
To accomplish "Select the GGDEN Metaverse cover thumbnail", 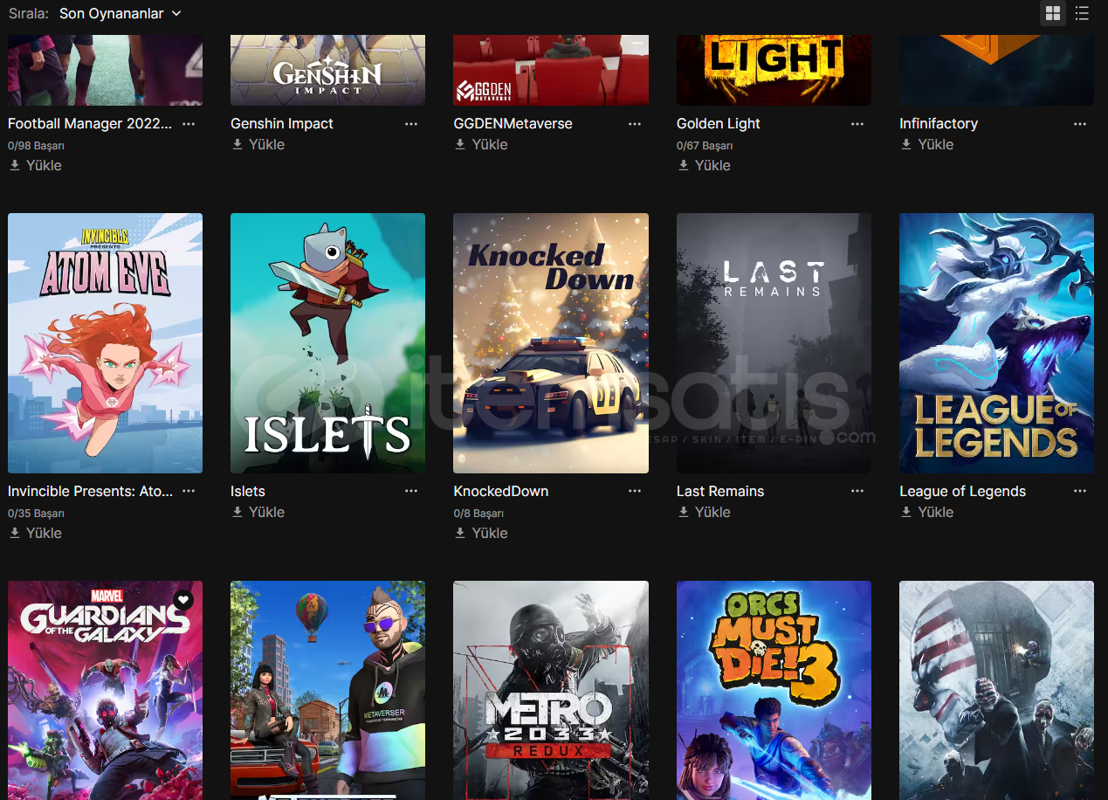I will click(551, 70).
